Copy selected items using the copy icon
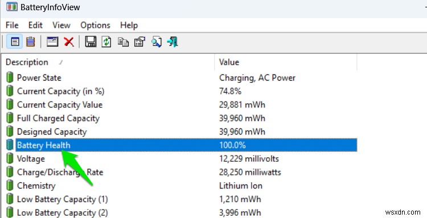Screen dimensions: 427x218 (123, 42)
